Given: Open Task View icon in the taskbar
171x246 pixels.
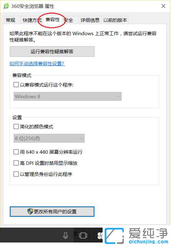Looking at the screenshot, I should tap(83, 235).
